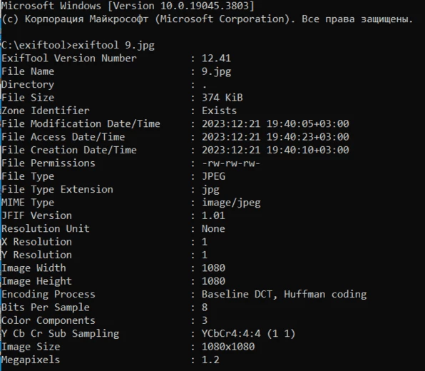The image size is (425, 371).
Task: Click the Y Cb Cr Sub Sampling value
Action: click(x=248, y=334)
